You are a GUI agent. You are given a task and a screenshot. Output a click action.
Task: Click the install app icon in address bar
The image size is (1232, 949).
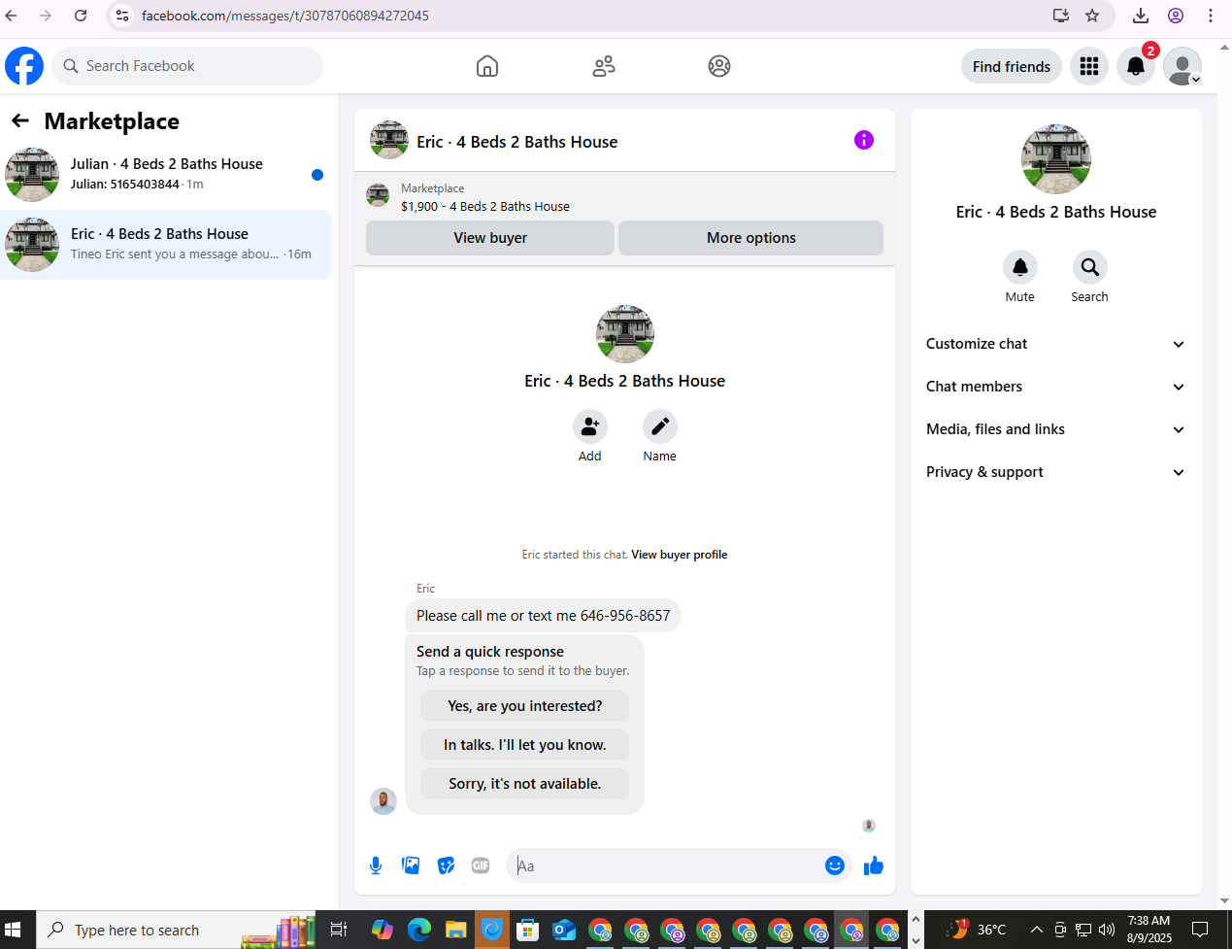[x=1061, y=16]
